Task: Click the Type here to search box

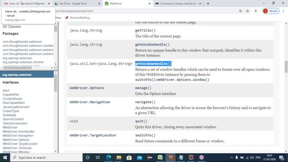Action: 46,157
